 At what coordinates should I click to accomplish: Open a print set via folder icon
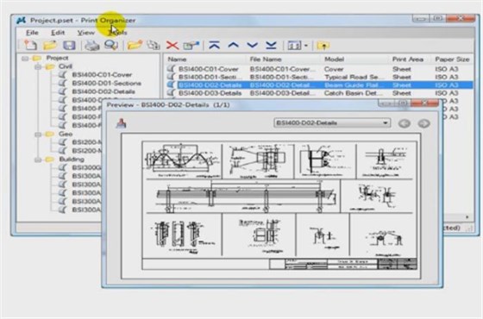(x=50, y=45)
